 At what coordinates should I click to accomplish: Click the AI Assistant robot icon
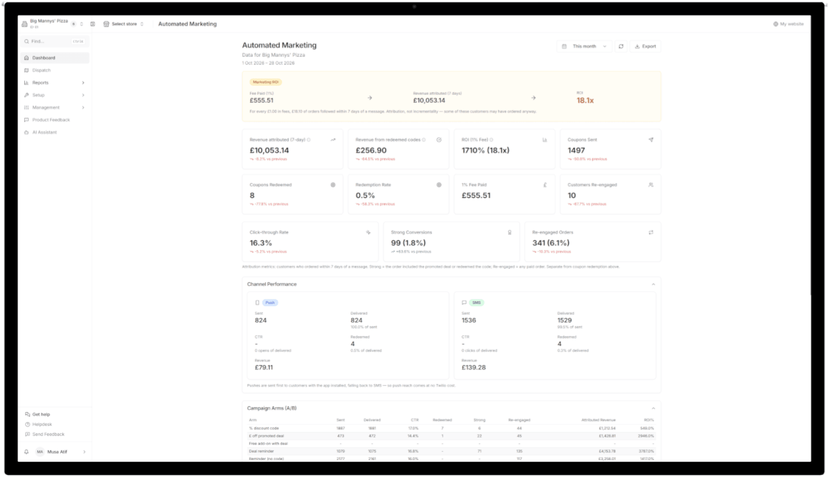26,132
